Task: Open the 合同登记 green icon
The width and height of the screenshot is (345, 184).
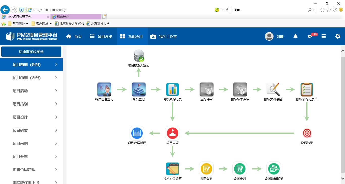Action: [239, 169]
